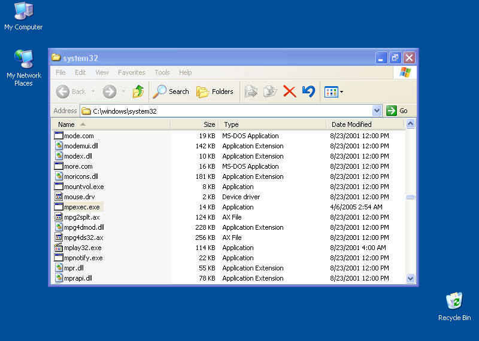Expand the Address bar dropdown

point(377,111)
